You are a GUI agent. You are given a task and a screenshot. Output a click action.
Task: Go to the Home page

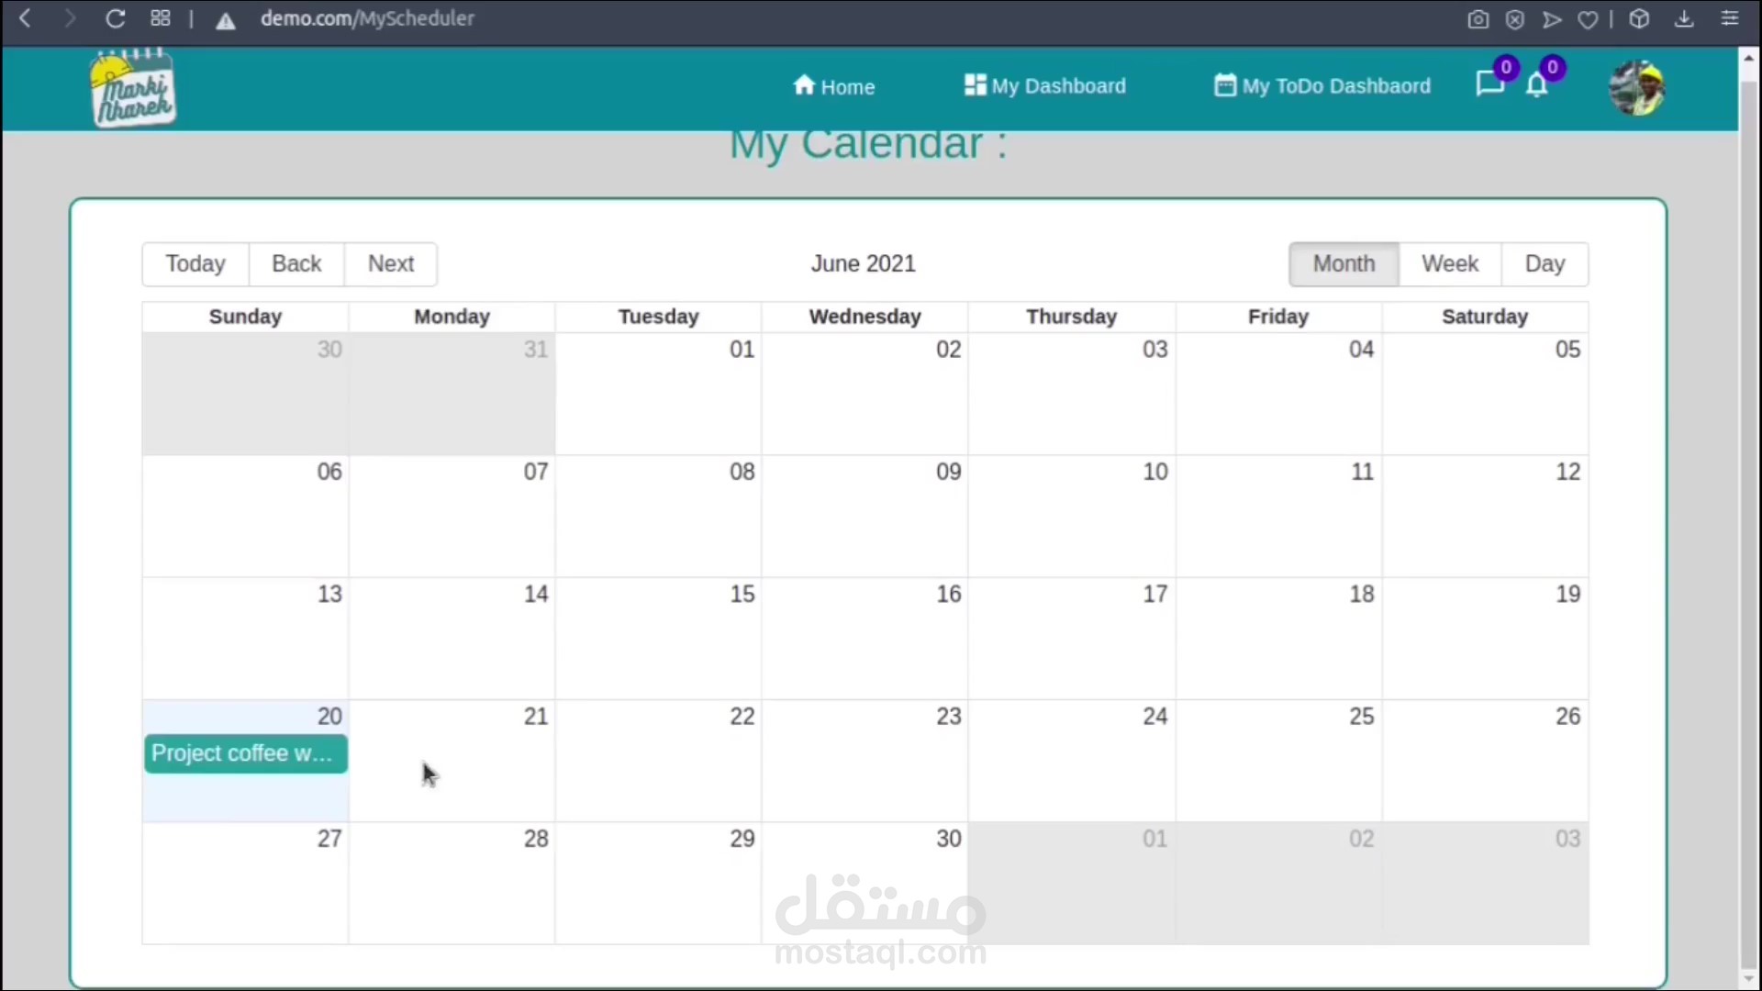(x=833, y=86)
